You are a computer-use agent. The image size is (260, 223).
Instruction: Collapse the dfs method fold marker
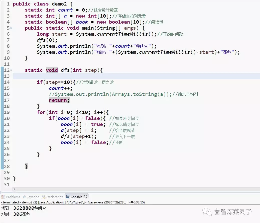pos(11,70)
